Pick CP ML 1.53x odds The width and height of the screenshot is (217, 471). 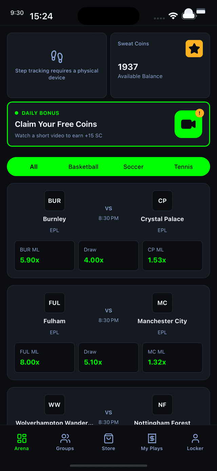[172, 256]
